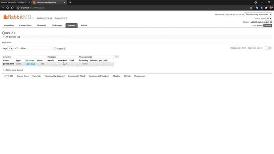This screenshot has width=274, height=154.
Task: Switch to the Exchanges tab
Action: (57, 25)
